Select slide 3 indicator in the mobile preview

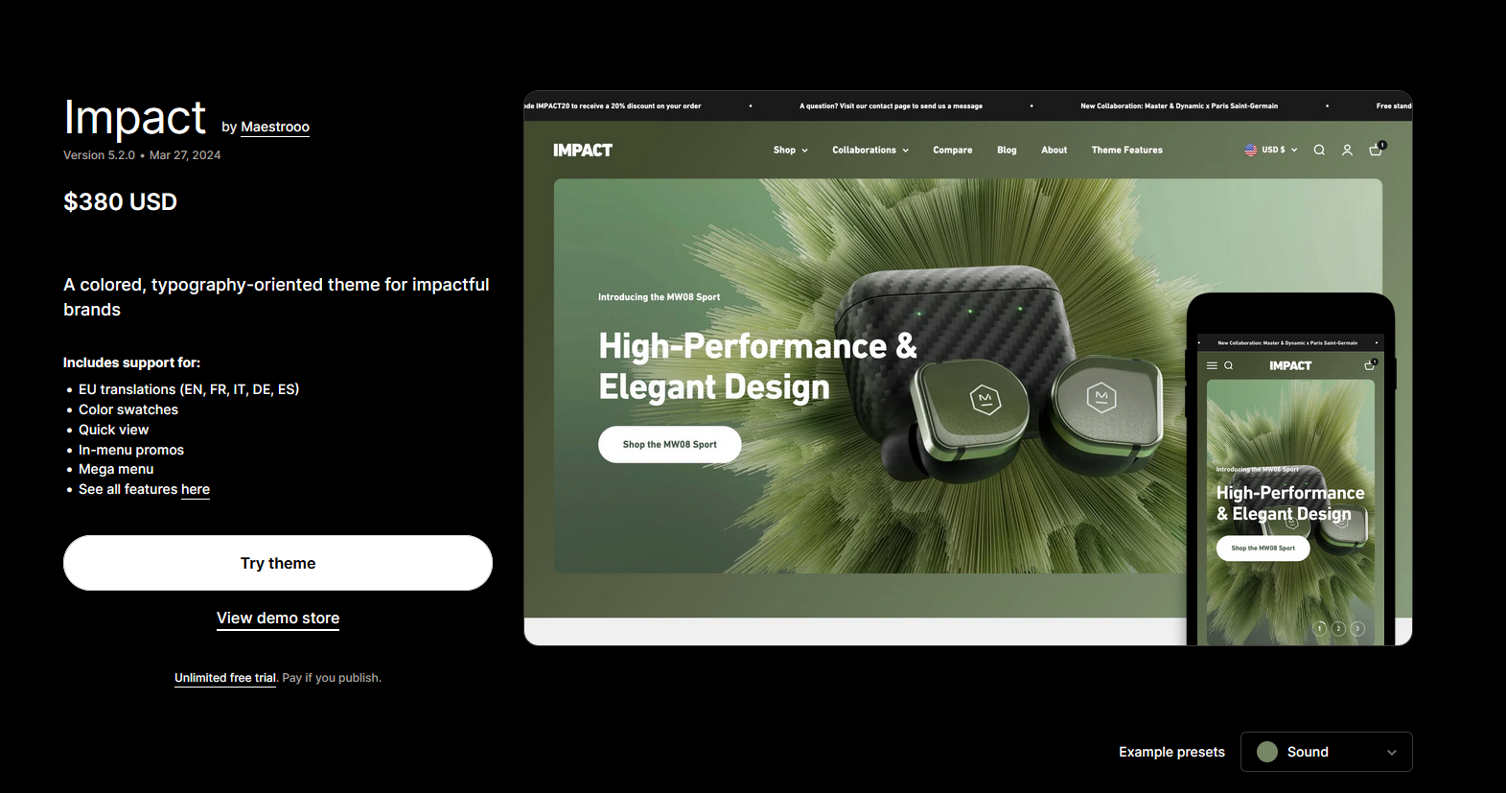coord(1356,628)
